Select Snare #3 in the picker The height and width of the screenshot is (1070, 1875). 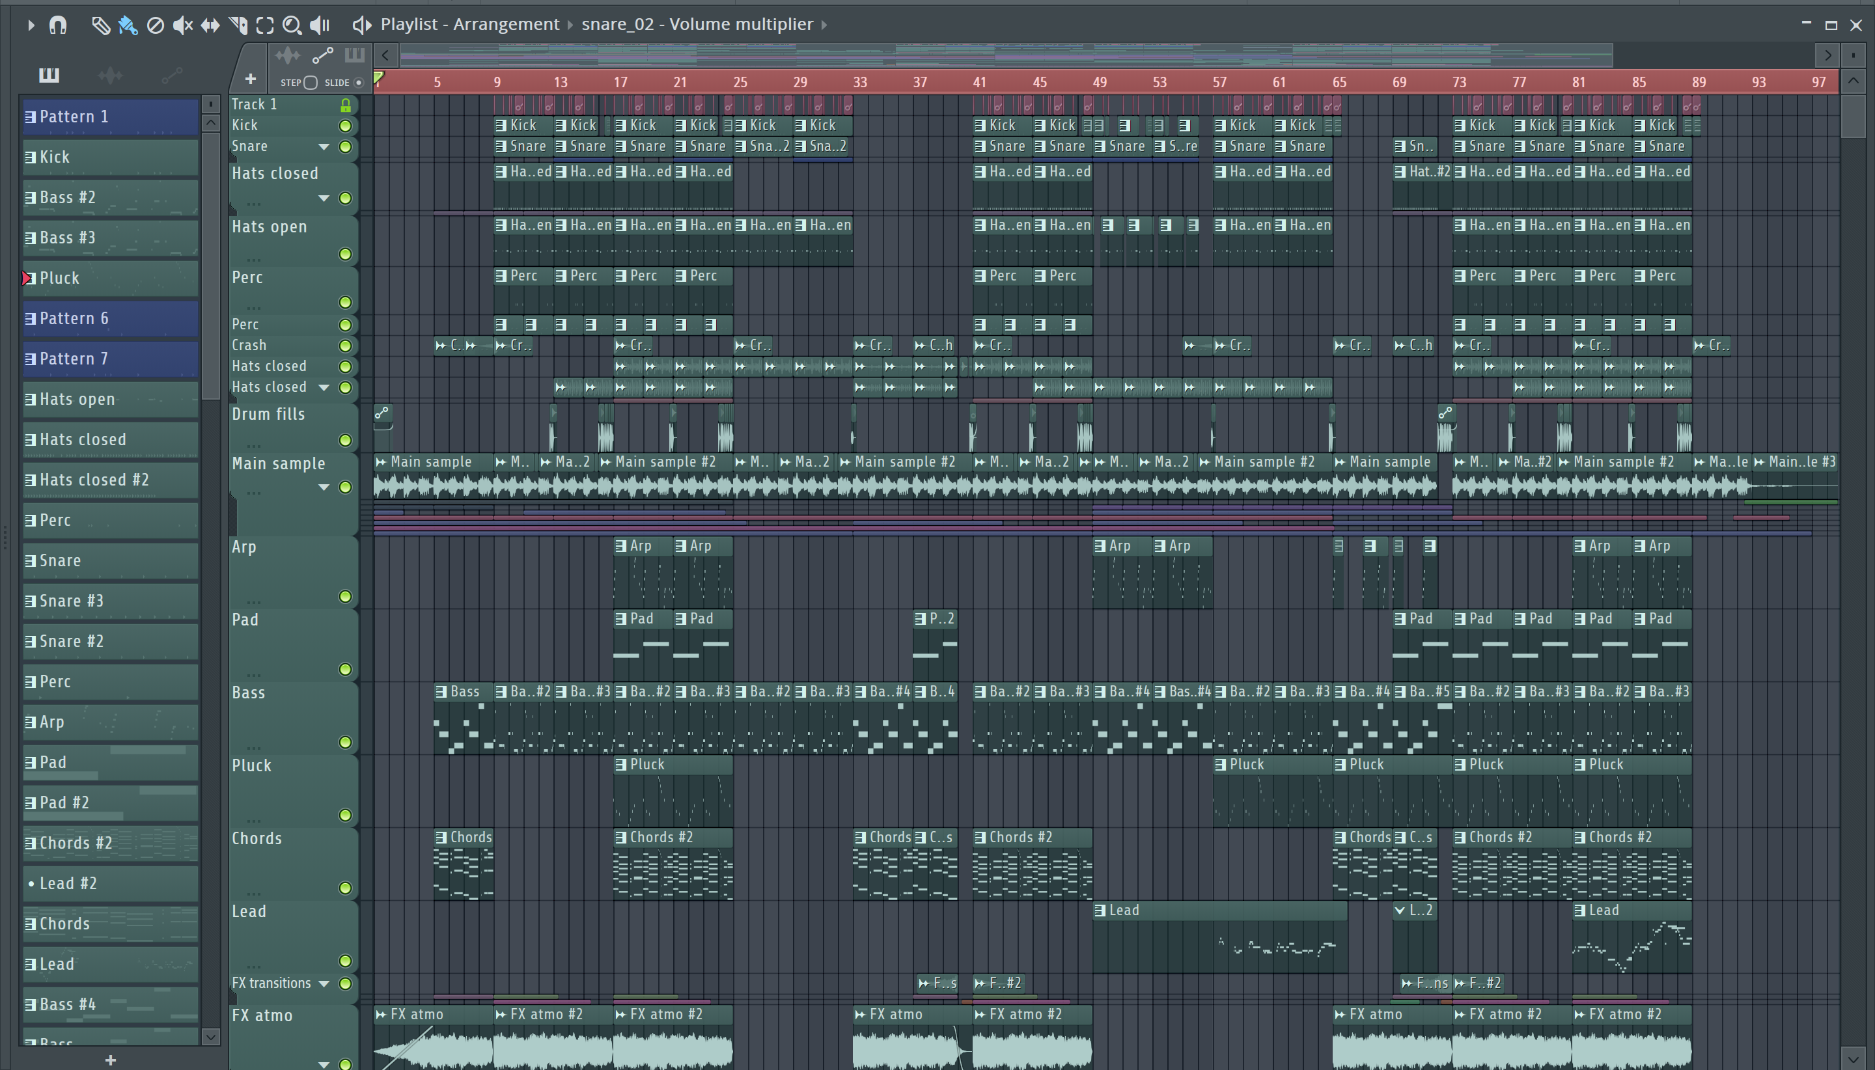tap(110, 601)
